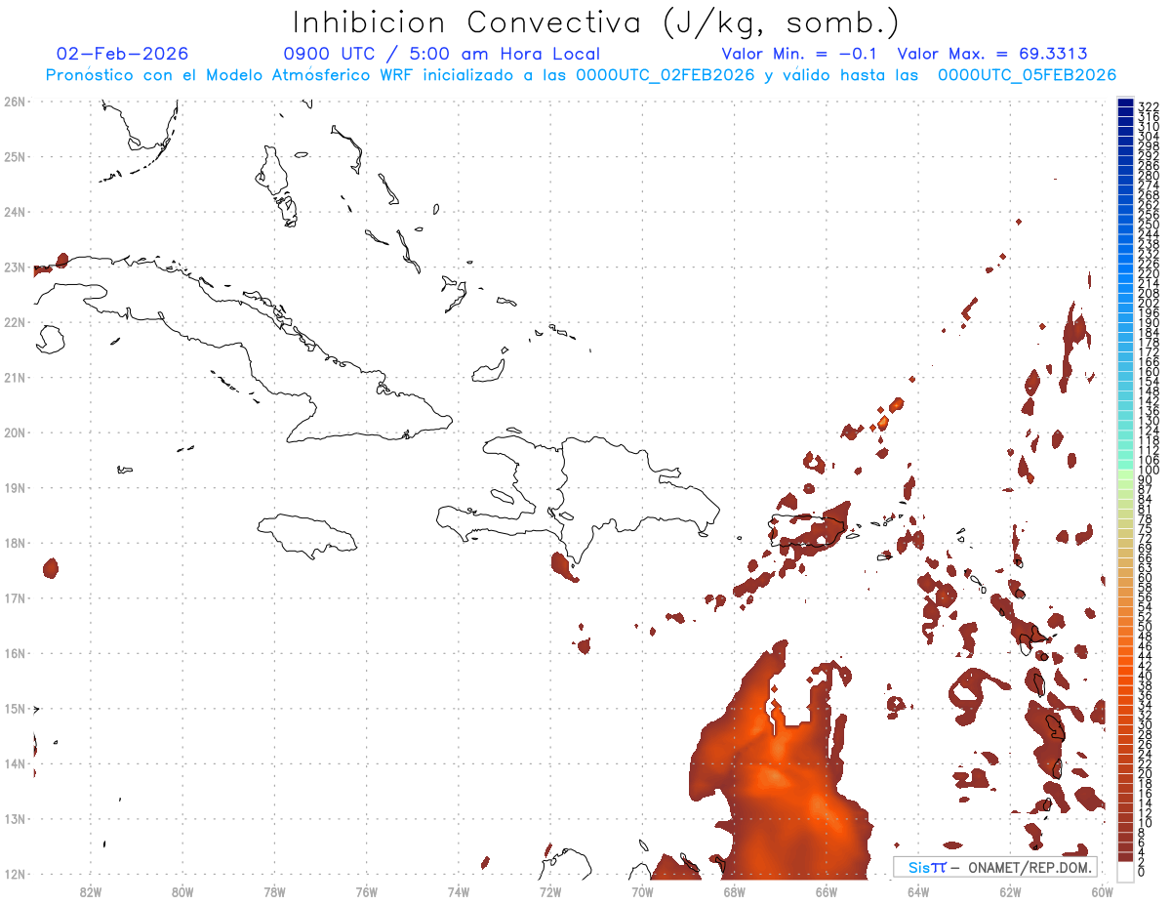Screen dimensions: 1171x905
Task: Click the '23N' latitude axis label
Action: coord(15,267)
